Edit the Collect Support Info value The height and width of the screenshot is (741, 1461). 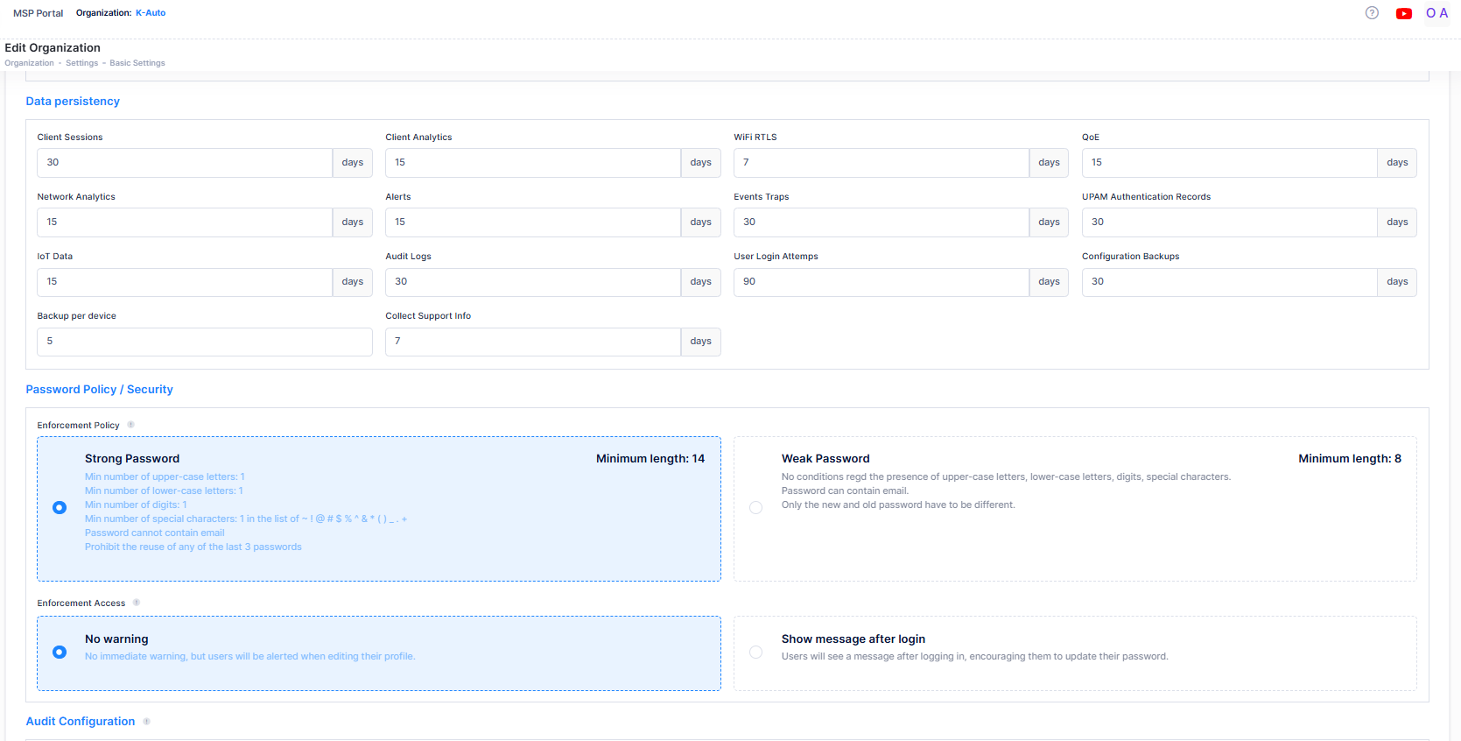[x=532, y=342]
